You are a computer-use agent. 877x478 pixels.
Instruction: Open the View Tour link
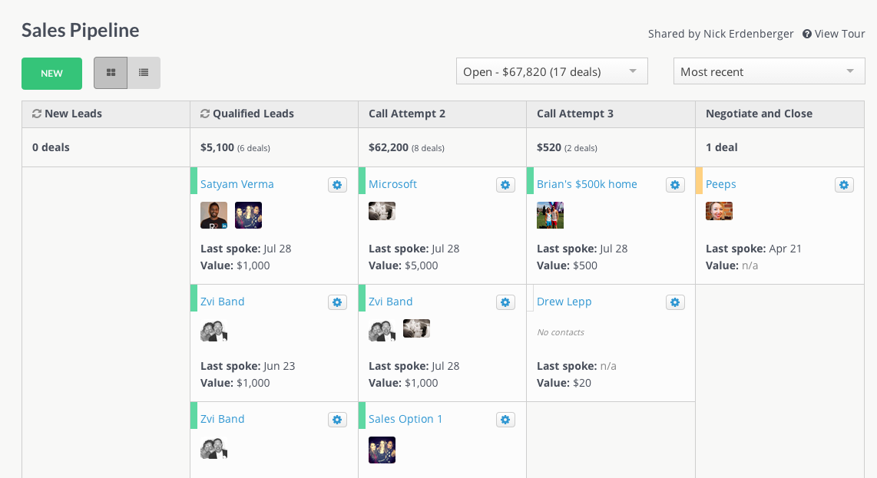click(x=834, y=34)
